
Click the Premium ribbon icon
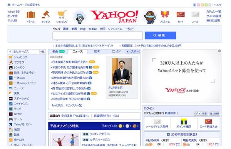(x=165, y=14)
